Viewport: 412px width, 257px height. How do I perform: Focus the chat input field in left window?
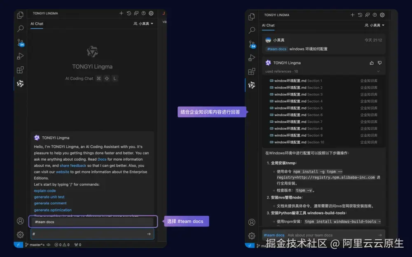[x=92, y=234]
